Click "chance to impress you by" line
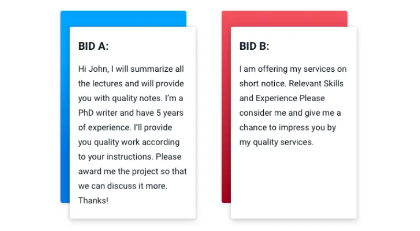This screenshot has height=231, width=420. click(x=287, y=127)
